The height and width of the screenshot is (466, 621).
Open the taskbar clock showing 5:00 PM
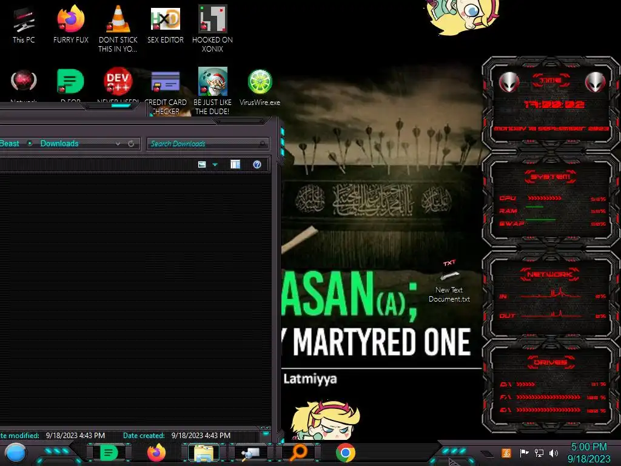click(x=589, y=453)
